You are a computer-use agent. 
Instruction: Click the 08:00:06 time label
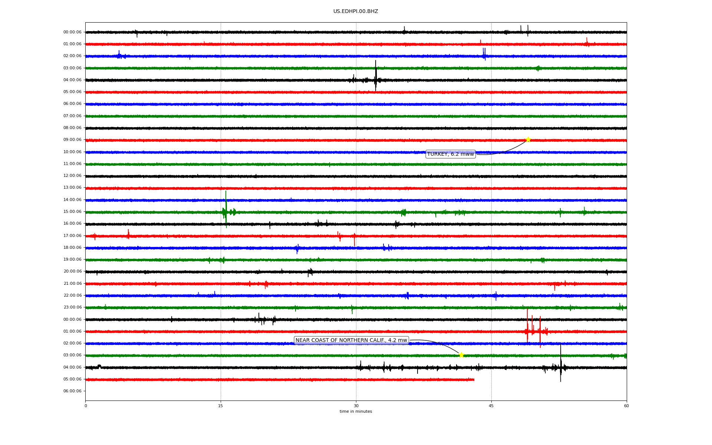click(x=72, y=128)
